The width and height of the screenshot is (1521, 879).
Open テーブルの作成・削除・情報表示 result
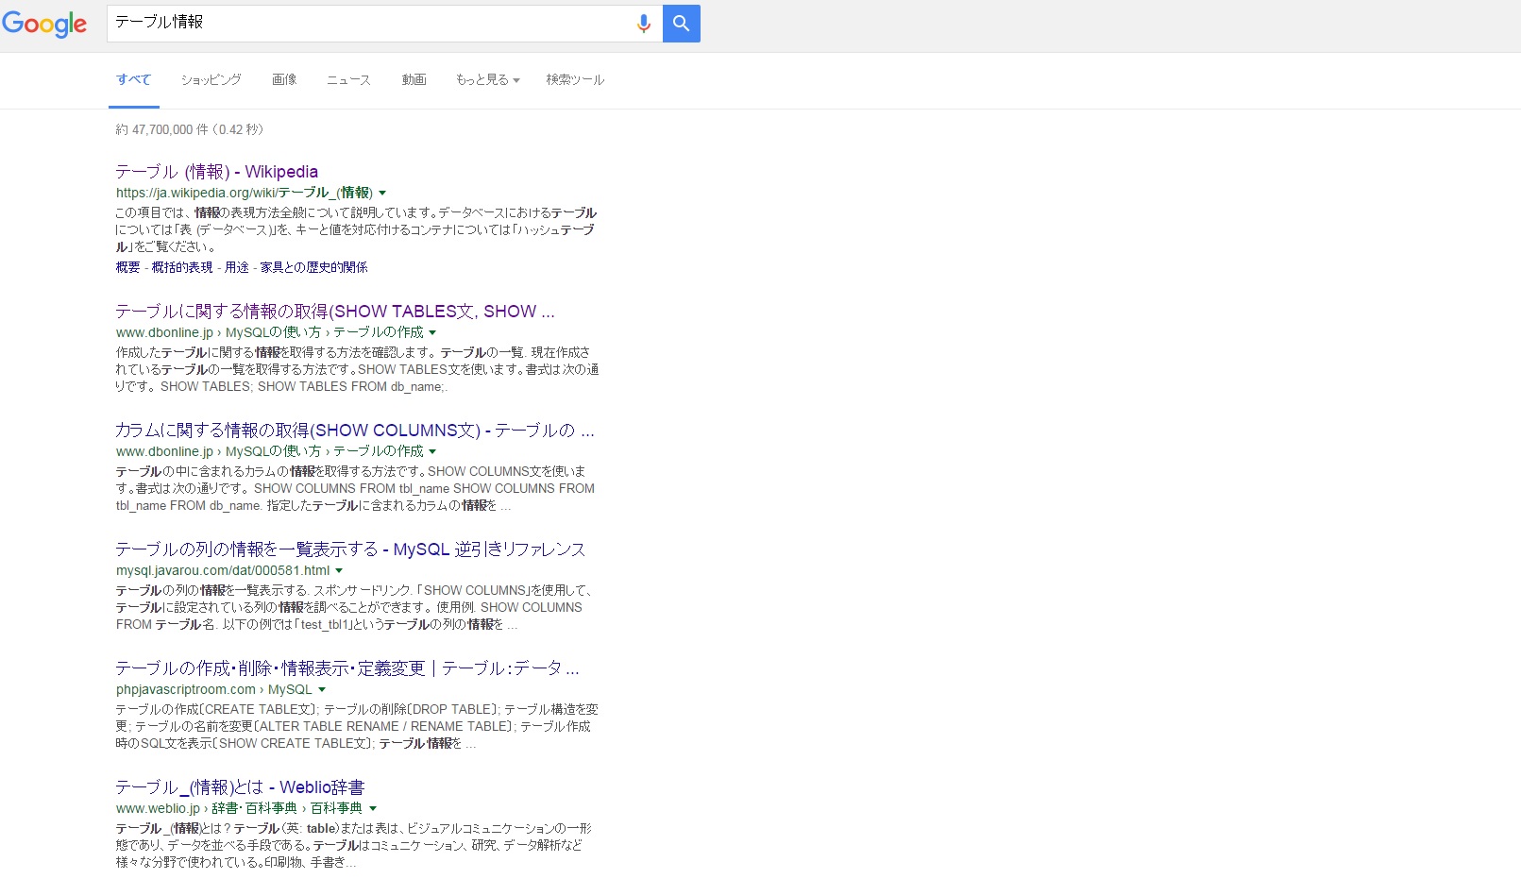[347, 668]
